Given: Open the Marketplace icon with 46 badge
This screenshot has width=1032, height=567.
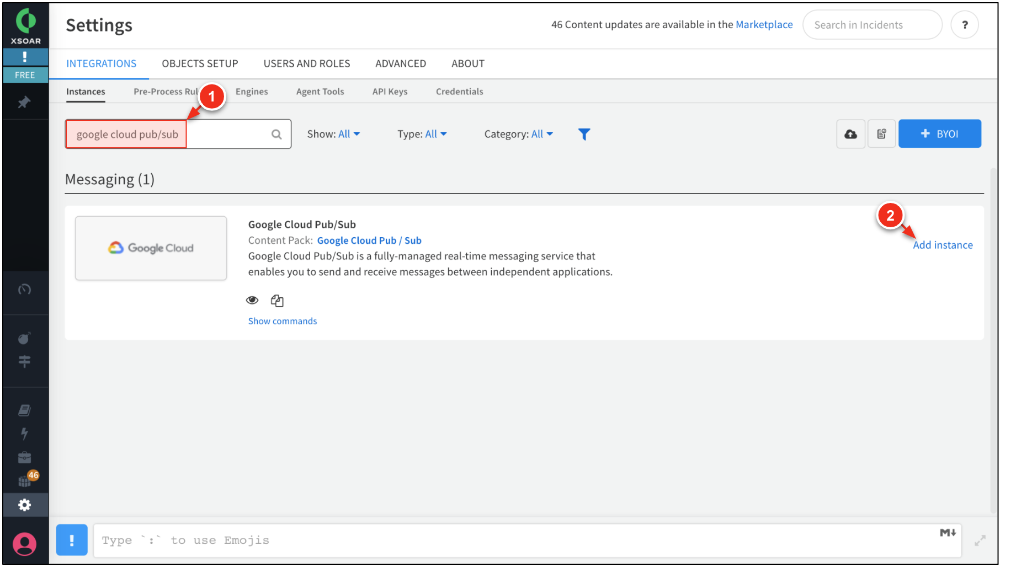Looking at the screenshot, I should point(25,480).
